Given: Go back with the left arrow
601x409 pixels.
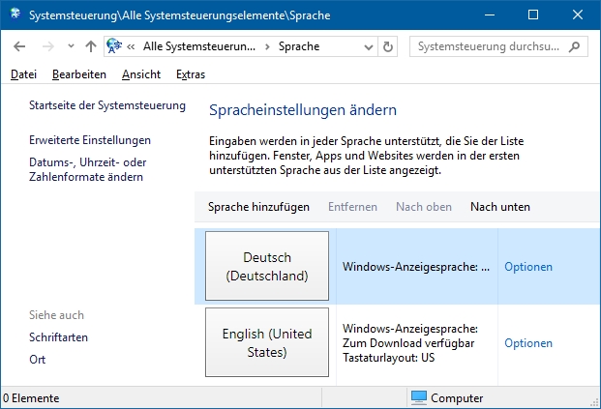Looking at the screenshot, I should coord(19,46).
